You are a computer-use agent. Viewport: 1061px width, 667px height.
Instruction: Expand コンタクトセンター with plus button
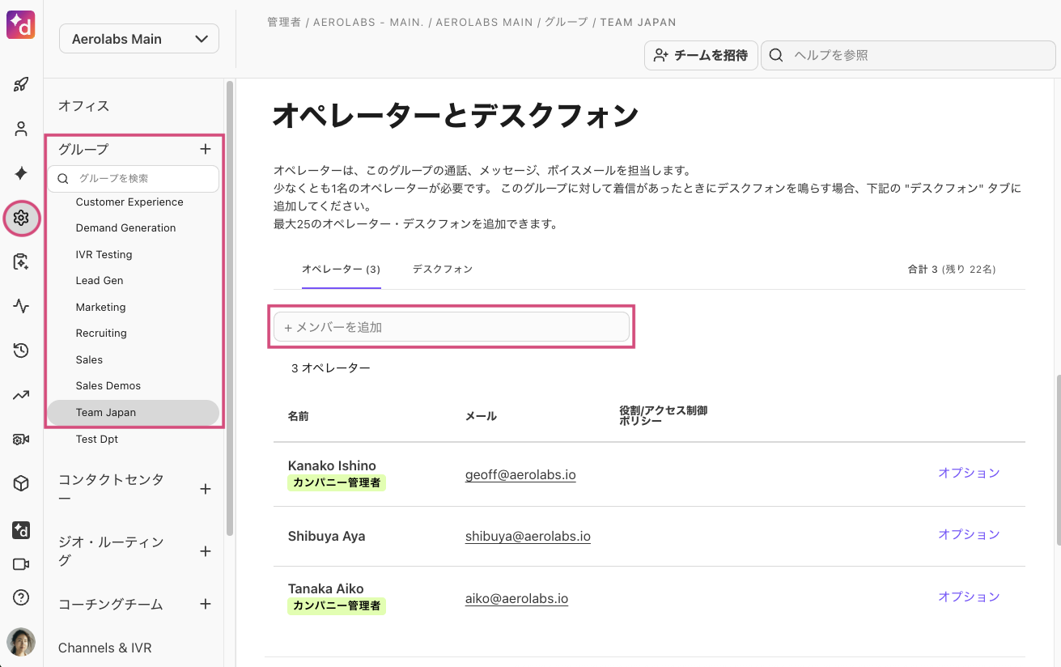[x=206, y=489]
